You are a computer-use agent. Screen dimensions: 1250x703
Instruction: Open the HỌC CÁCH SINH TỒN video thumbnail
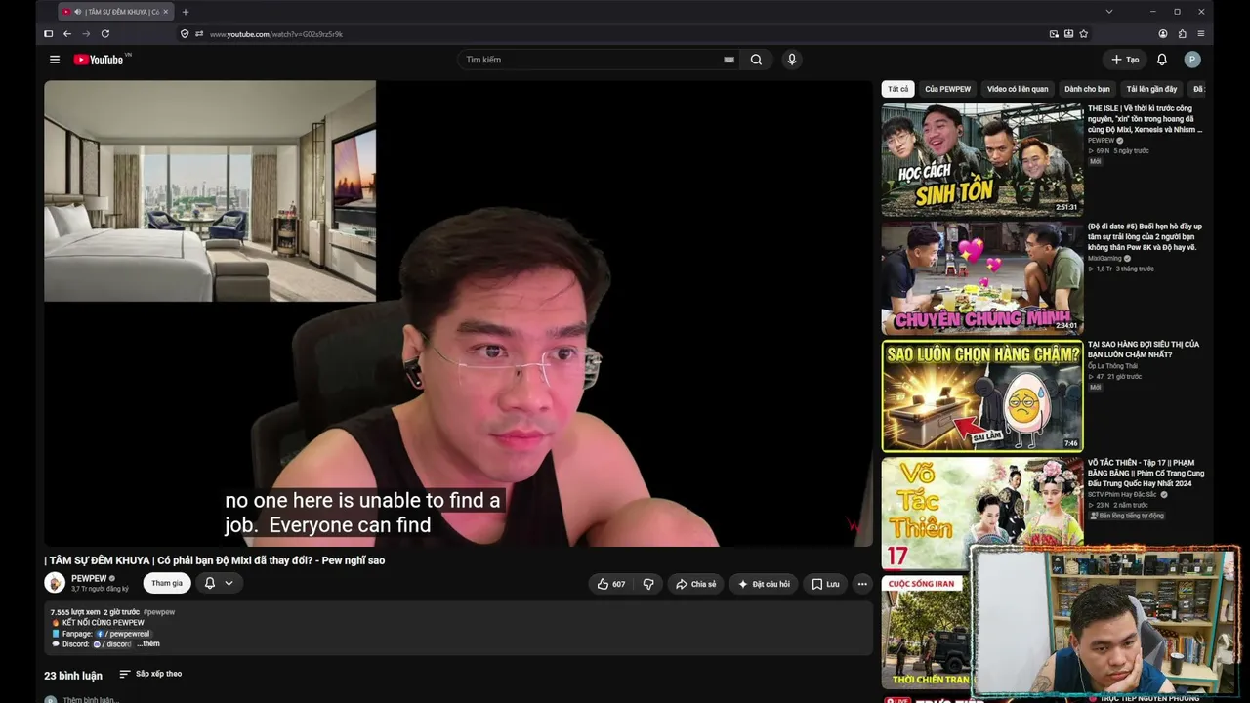coord(982,160)
